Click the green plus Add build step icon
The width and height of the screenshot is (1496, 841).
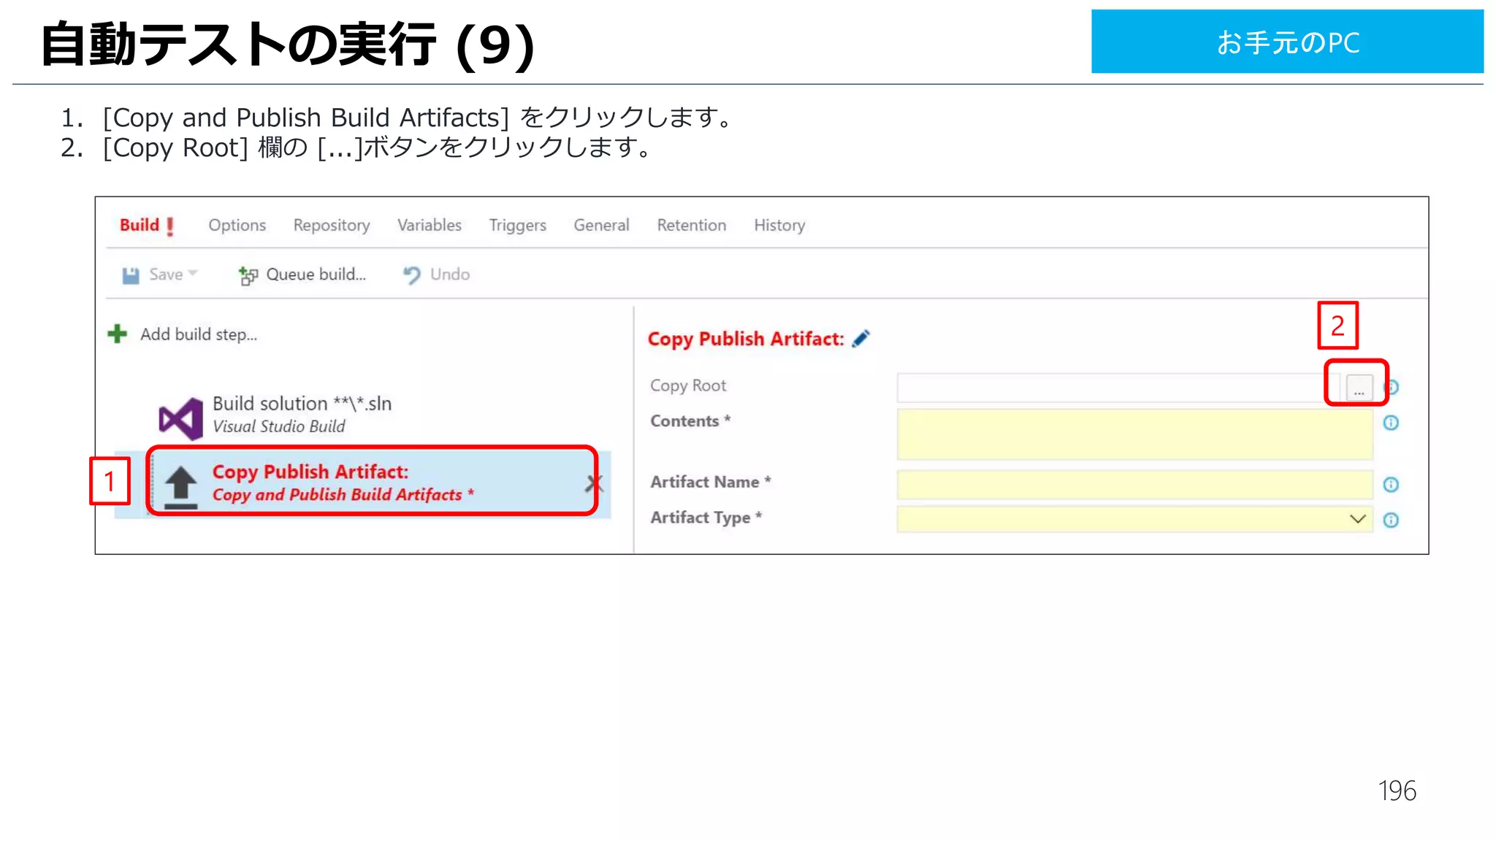pos(117,334)
